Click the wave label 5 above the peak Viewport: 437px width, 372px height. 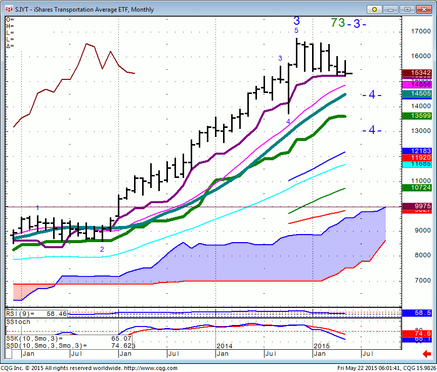(x=296, y=30)
